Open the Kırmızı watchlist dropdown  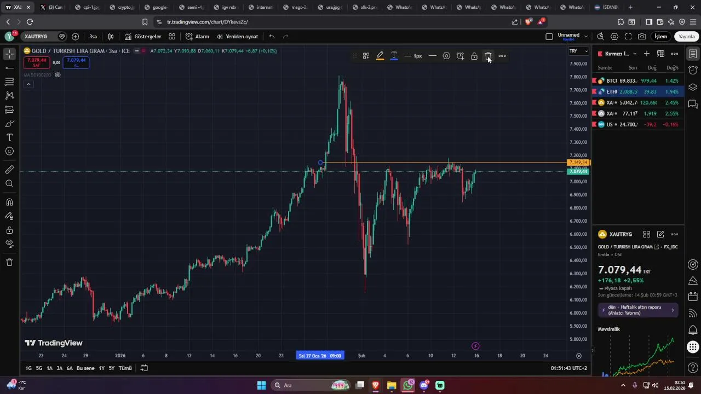[x=617, y=54]
